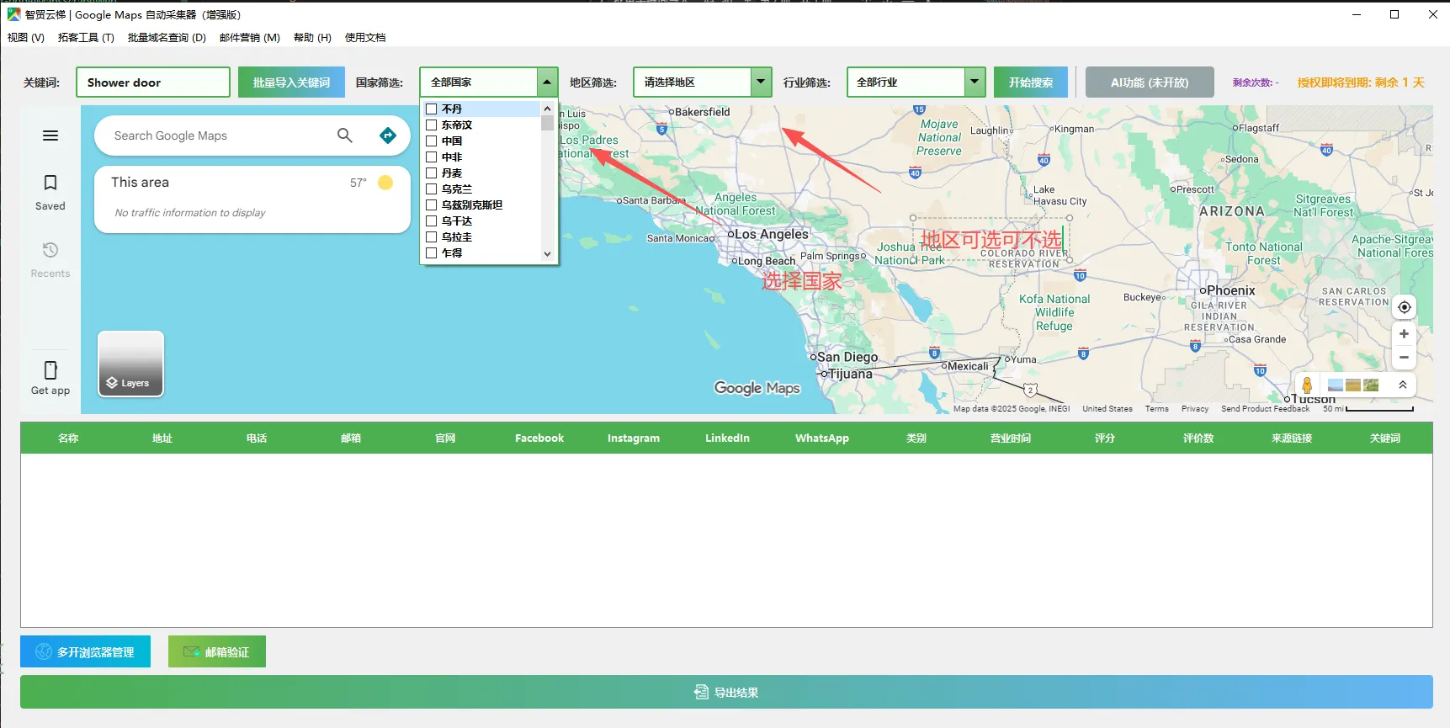Screen dimensions: 1450x728
Task: Click the country list scrollbar thumb
Action: point(547,123)
